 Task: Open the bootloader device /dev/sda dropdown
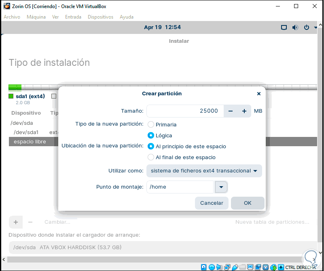163,247
